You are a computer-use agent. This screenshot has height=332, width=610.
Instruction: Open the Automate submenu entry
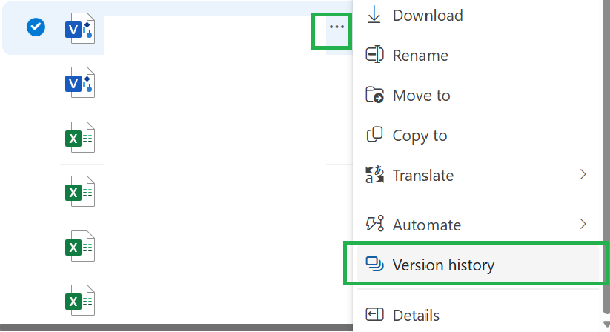478,225
